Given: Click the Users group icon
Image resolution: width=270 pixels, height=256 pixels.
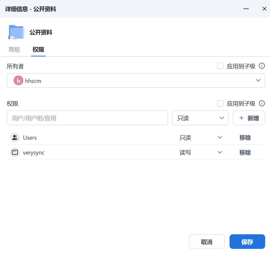Looking at the screenshot, I should (15, 137).
